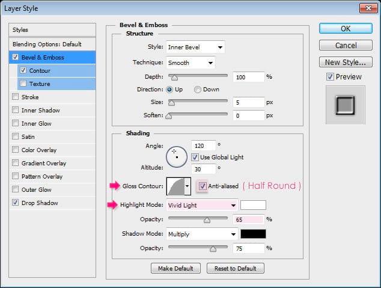Toggle the Preview checkbox

tap(330, 77)
